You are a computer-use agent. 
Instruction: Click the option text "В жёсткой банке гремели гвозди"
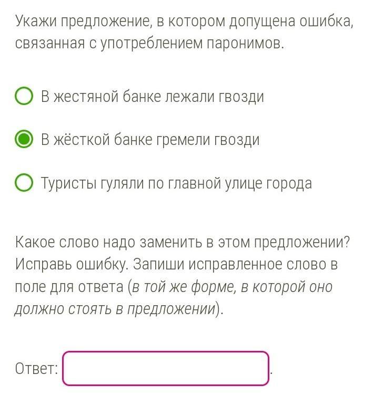(x=150, y=140)
